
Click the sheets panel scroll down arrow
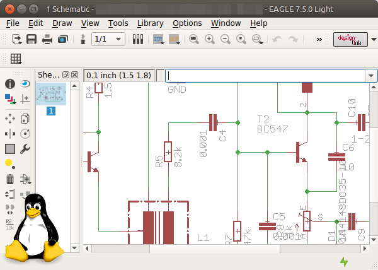(x=74, y=248)
